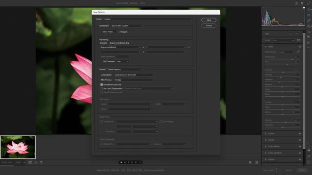Screen dimensions: 312x175
Task: Toggle the Resize to Fit checkbox
Action: click(102, 122)
